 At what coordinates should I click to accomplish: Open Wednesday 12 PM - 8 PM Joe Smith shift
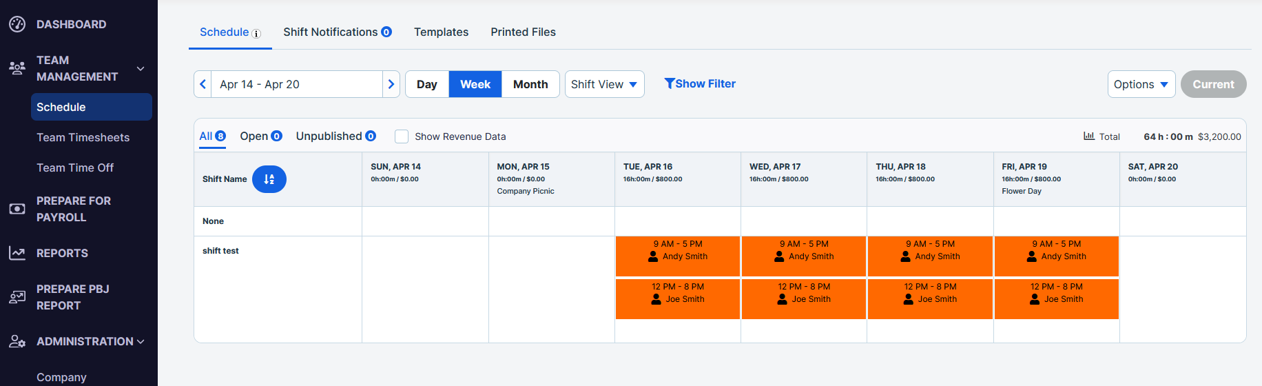click(804, 299)
